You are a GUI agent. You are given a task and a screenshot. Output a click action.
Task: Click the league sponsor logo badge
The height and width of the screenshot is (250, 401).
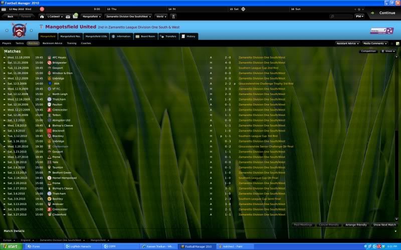coord(378,30)
